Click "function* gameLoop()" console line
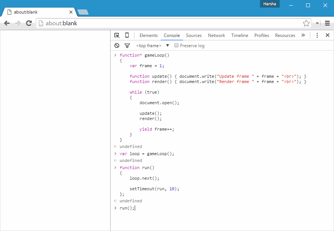The height and width of the screenshot is (231, 334). click(144, 55)
